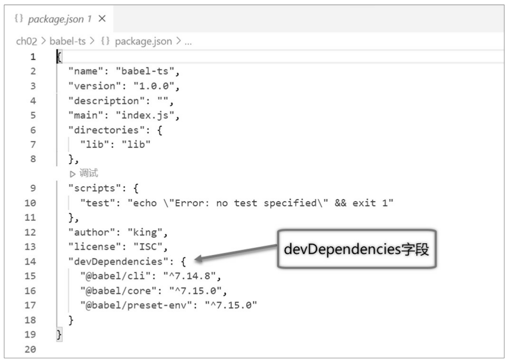Click the breadcrumb ellipsis symbol
508x362 pixels.
[188, 42]
